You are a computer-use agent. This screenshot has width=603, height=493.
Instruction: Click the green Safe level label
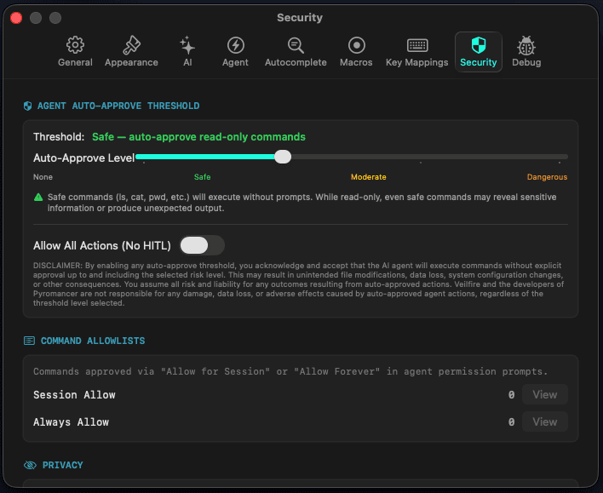pyautogui.click(x=203, y=177)
